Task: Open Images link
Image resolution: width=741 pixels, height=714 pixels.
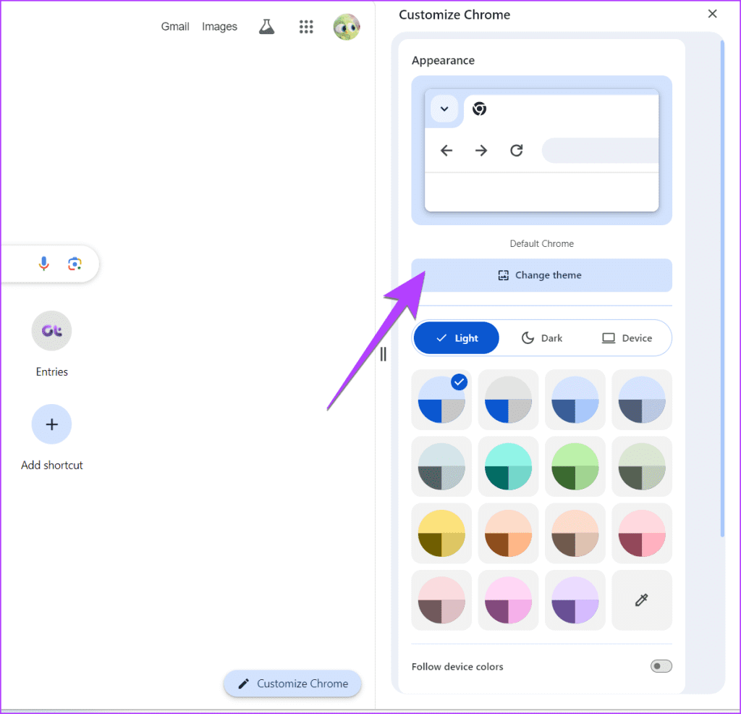Action: 219,27
